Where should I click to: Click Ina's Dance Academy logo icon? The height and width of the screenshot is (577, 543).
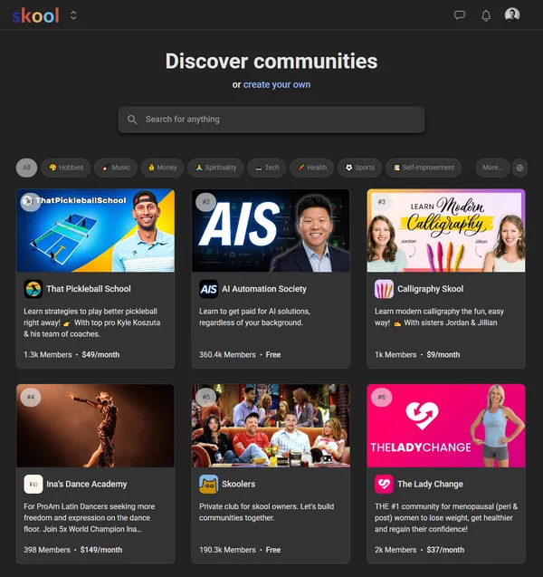(33, 485)
